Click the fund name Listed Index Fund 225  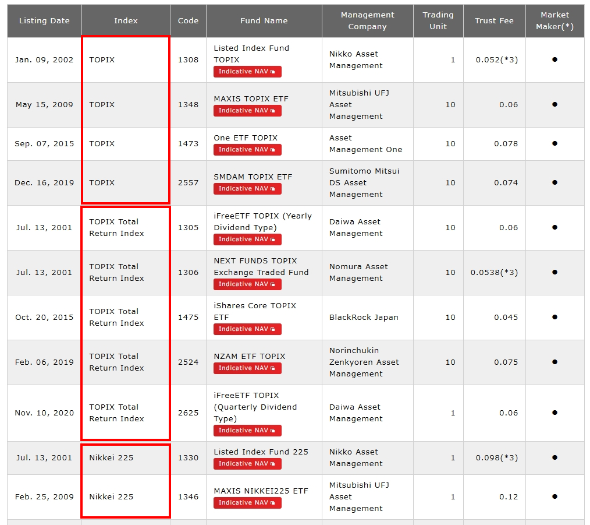(261, 452)
